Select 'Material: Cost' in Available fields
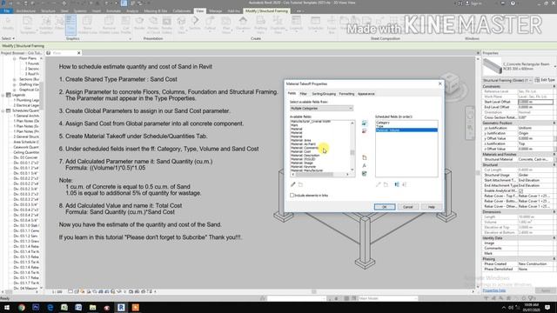 [301, 151]
